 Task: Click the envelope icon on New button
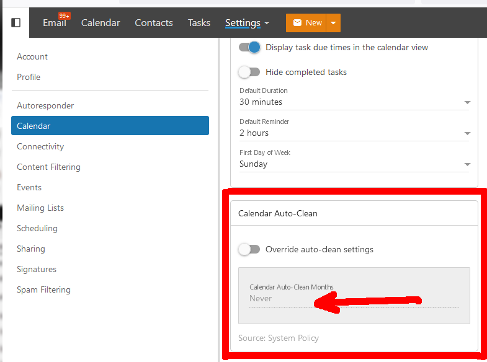coord(297,23)
